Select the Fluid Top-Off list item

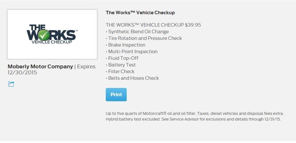(123, 58)
